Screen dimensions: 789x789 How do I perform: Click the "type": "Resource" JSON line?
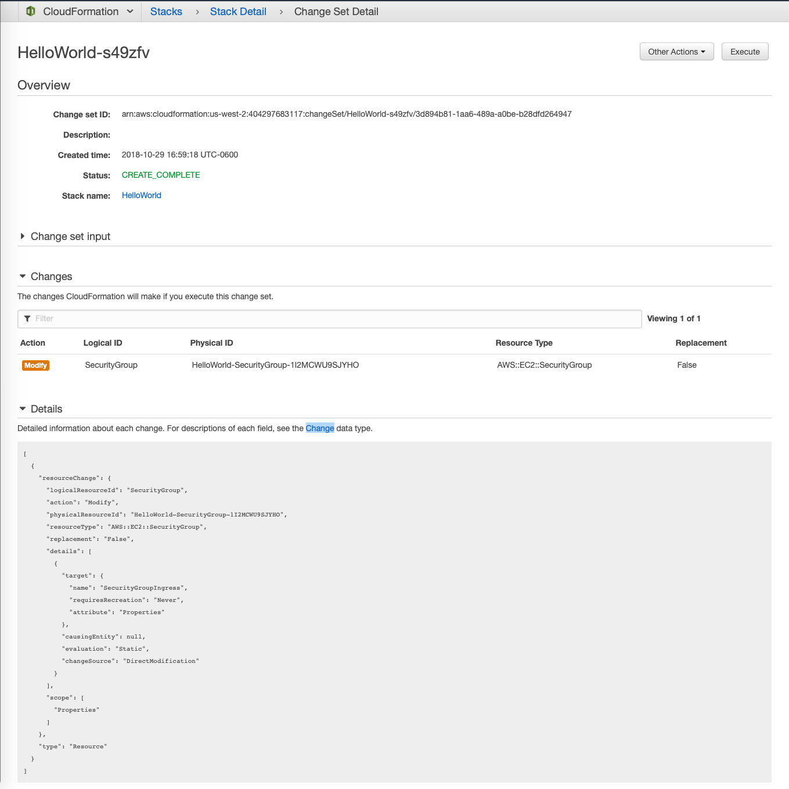[x=73, y=747]
